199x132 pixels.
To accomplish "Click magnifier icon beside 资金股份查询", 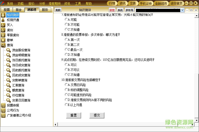I will (x=9, y=50).
